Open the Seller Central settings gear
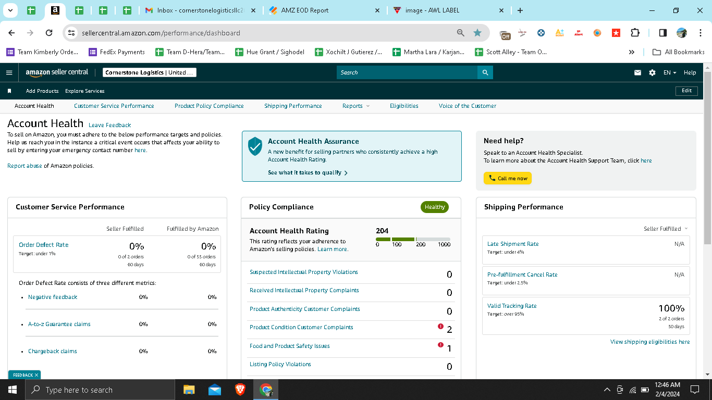This screenshot has width=712, height=400. point(652,72)
